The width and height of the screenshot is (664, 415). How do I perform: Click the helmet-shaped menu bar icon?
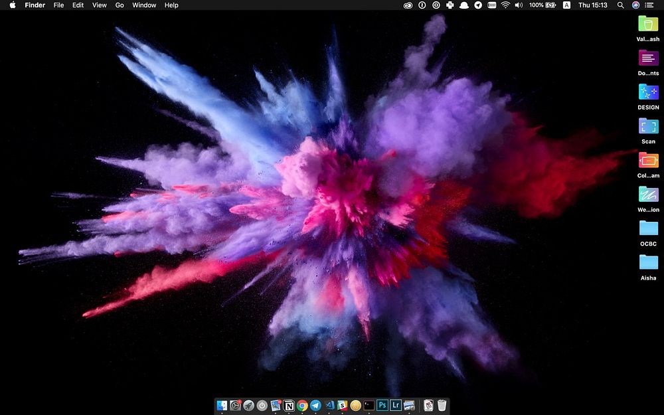pos(464,5)
